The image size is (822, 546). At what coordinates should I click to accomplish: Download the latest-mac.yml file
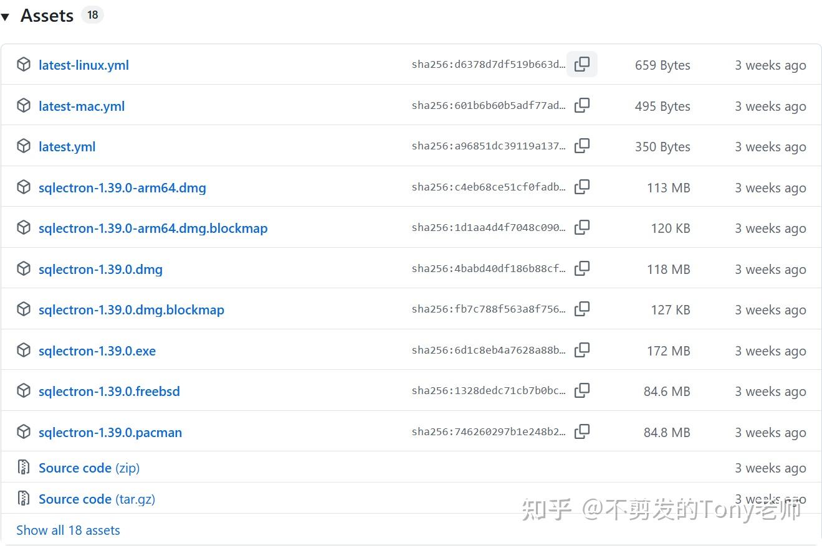coord(82,106)
